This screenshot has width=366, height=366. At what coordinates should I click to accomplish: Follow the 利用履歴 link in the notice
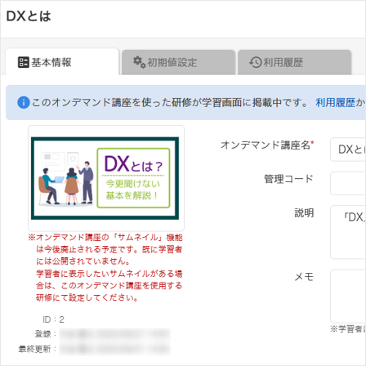pyautogui.click(x=336, y=103)
